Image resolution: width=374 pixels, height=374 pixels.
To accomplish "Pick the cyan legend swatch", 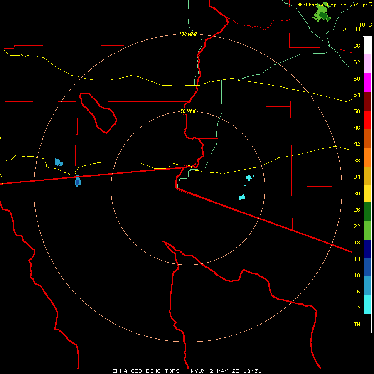I will (367, 305).
